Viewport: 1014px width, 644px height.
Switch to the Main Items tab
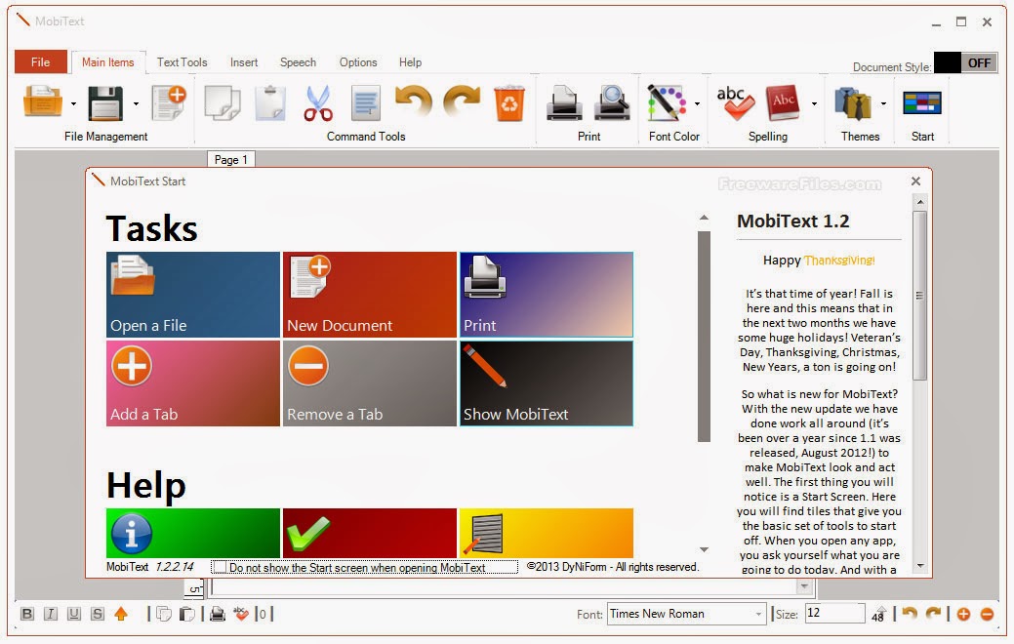[x=108, y=62]
